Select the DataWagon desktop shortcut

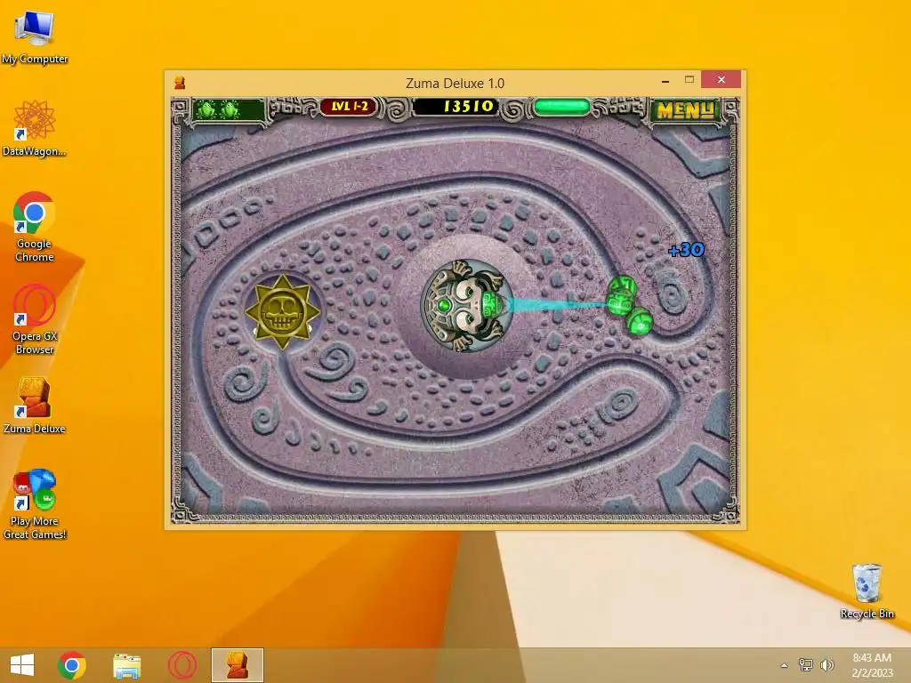point(35,128)
